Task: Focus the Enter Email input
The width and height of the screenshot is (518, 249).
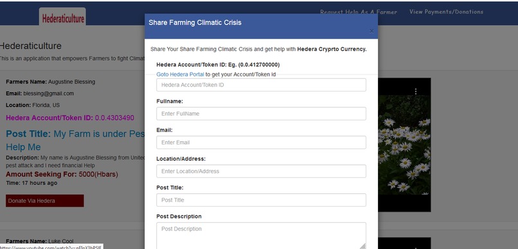Action: 261,142
